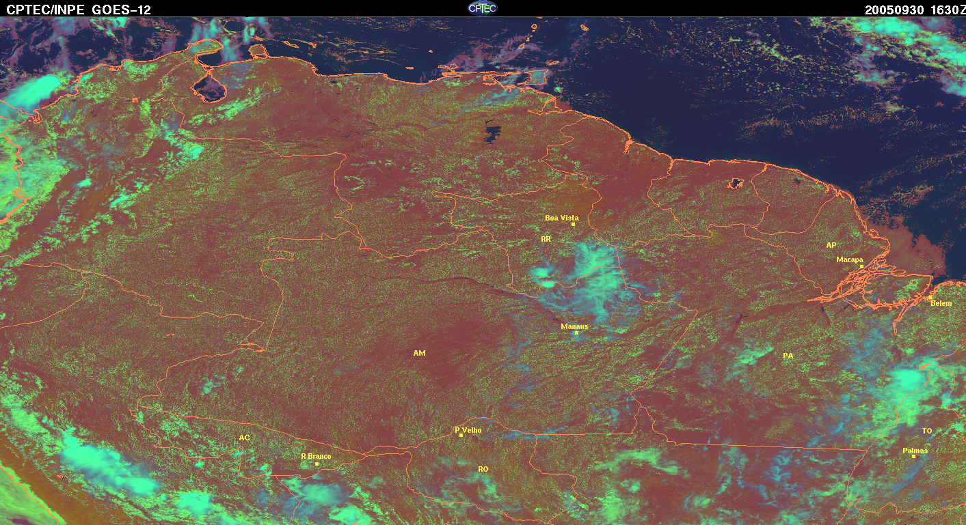Click the RR state label
966x525 pixels.
click(546, 239)
